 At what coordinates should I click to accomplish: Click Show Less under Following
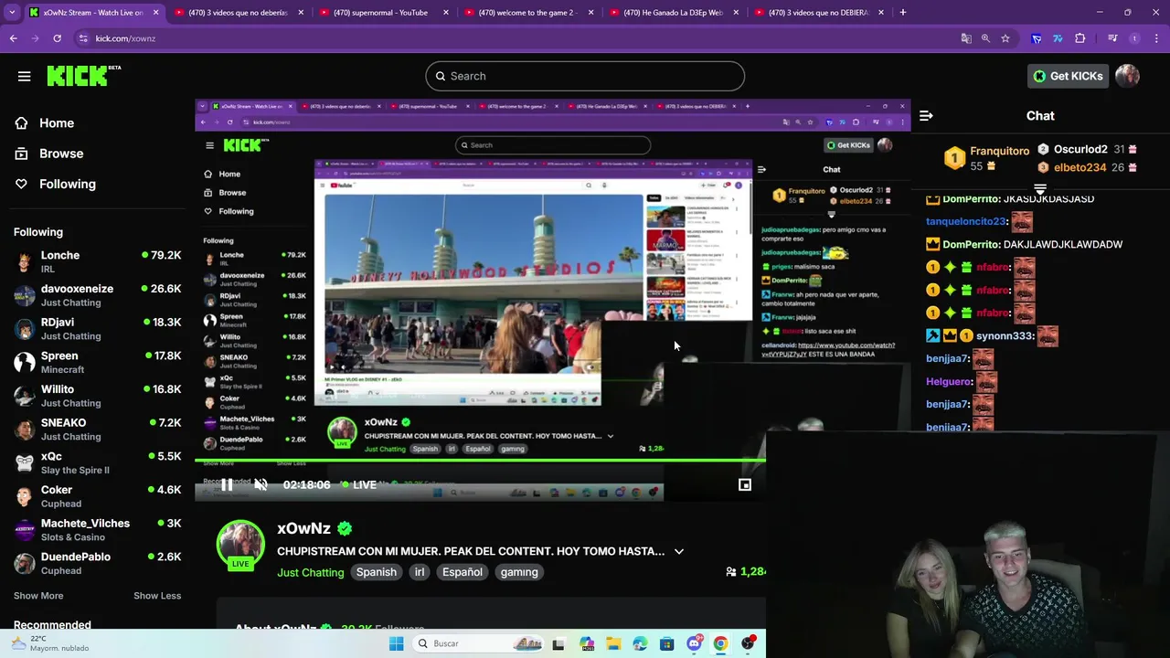pos(157,596)
